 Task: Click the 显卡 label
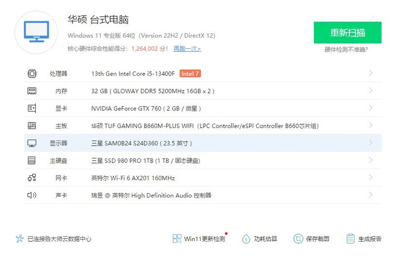(61, 108)
